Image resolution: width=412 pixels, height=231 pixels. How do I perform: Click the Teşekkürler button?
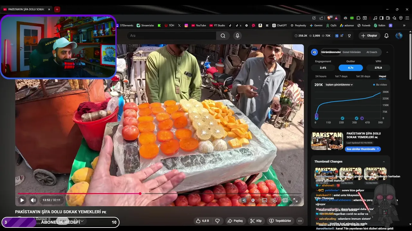coord(280,221)
